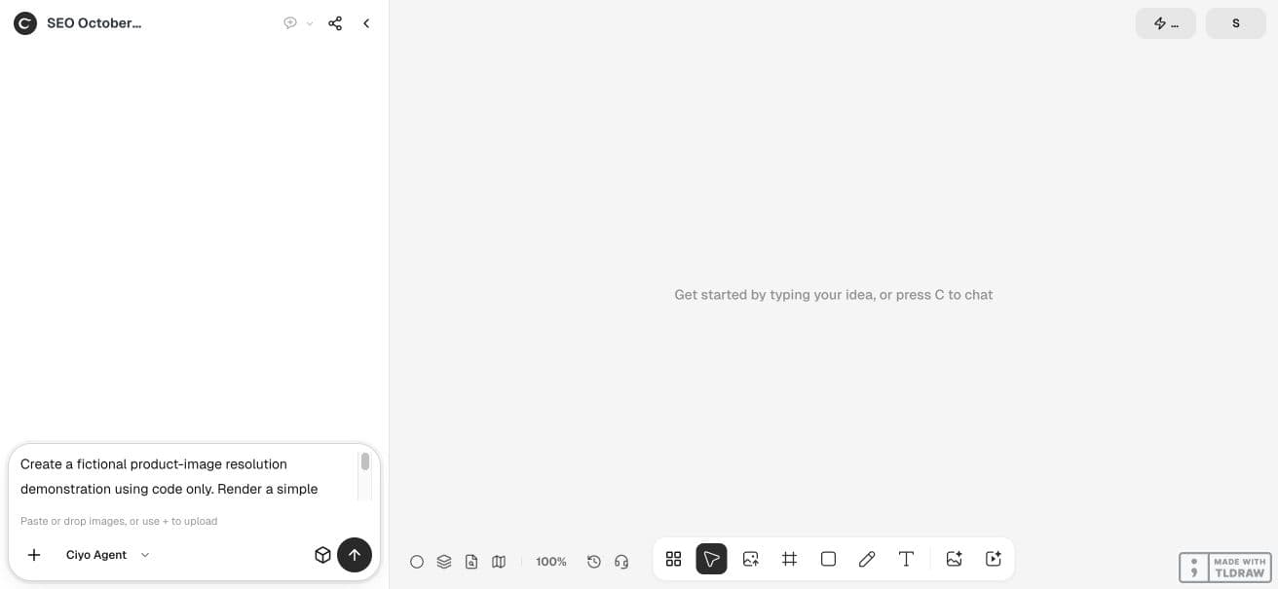Image resolution: width=1278 pixels, height=589 pixels.
Task: Add an attachment with the plus button
Action: (x=34, y=555)
